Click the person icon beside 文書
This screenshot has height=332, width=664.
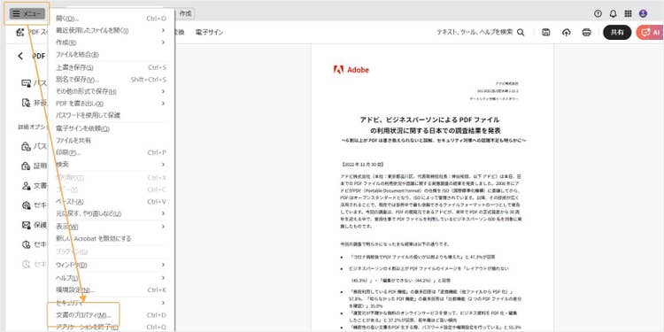pyautogui.click(x=27, y=186)
